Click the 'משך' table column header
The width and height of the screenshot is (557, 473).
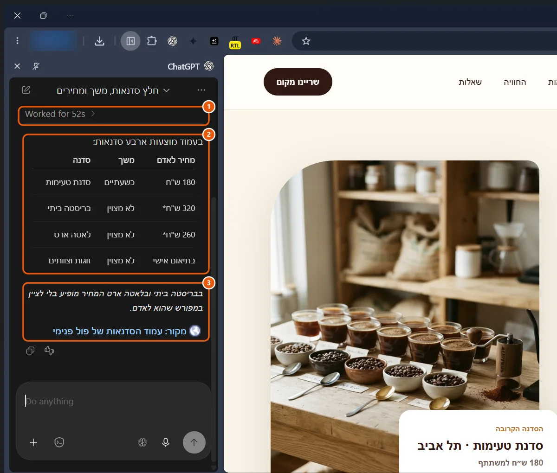point(126,160)
